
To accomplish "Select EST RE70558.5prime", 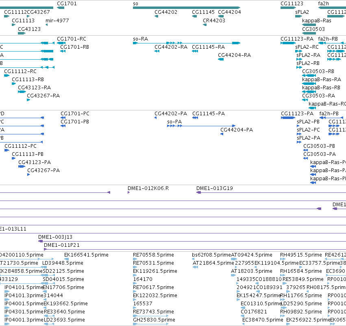I will point(153,255).
